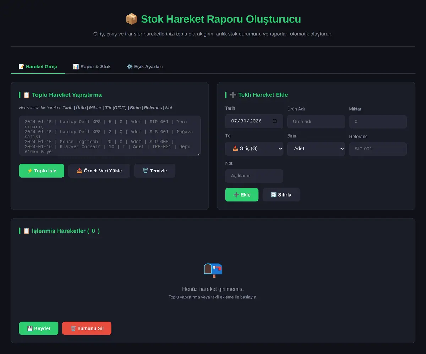The image size is (426, 354).
Task: Click the package icon in the page title
Action: [131, 19]
